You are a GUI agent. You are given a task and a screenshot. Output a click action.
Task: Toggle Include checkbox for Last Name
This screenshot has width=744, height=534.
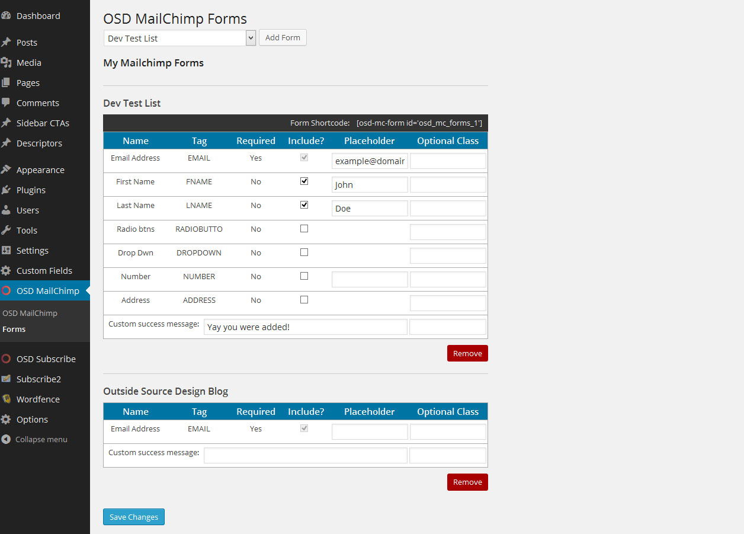point(304,205)
